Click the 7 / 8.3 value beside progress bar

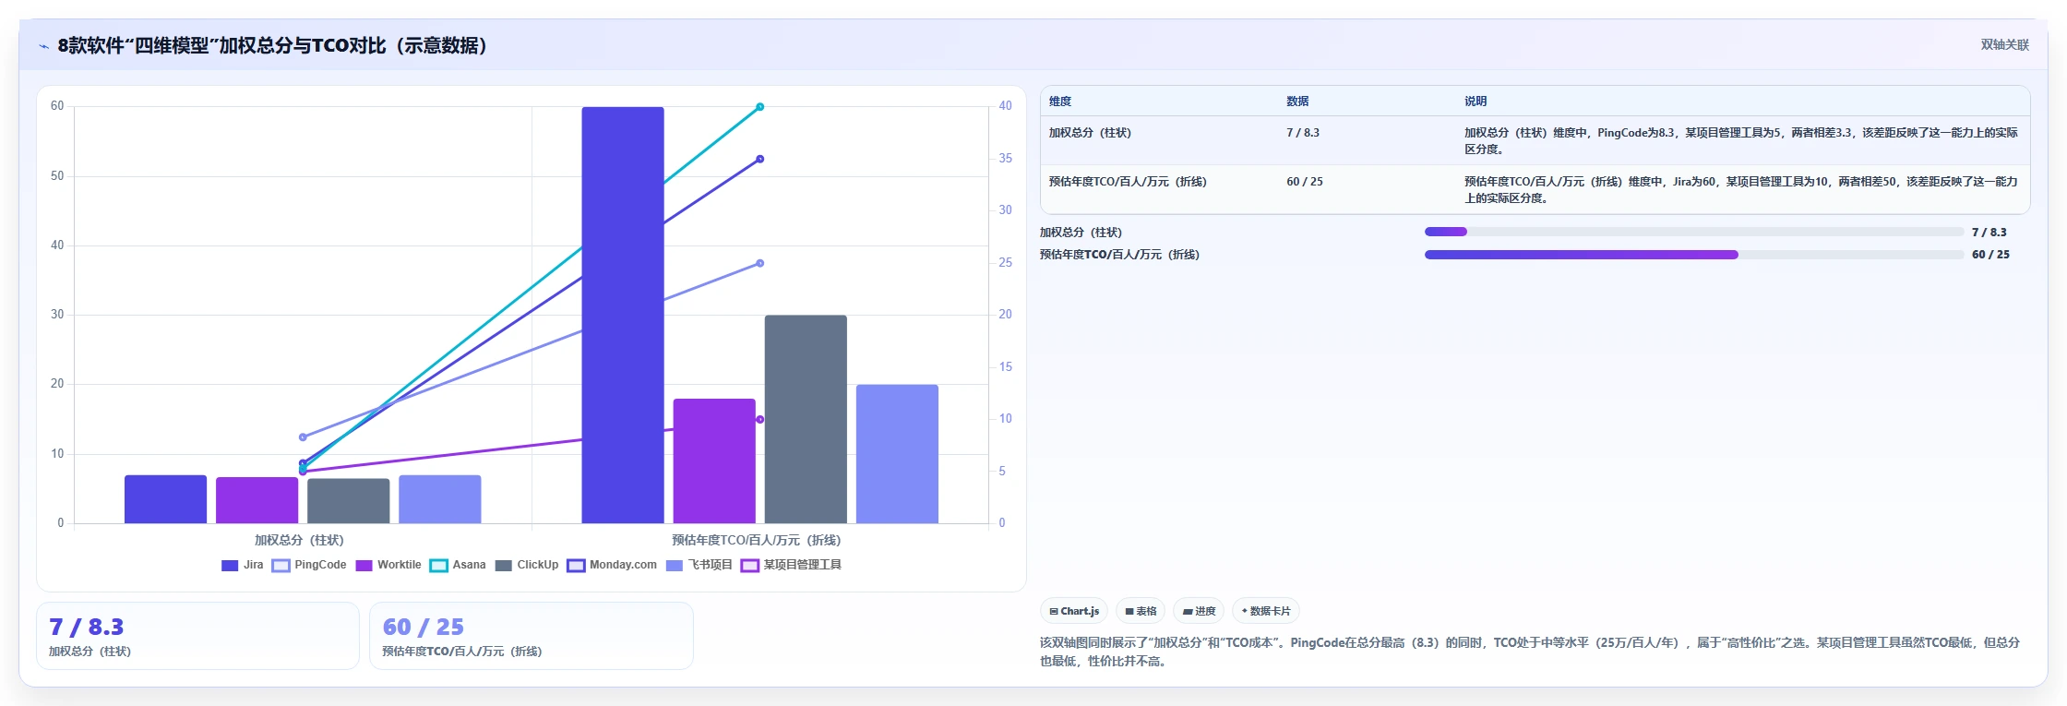point(1989,233)
